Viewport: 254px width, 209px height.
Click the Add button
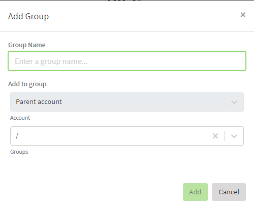click(x=195, y=192)
